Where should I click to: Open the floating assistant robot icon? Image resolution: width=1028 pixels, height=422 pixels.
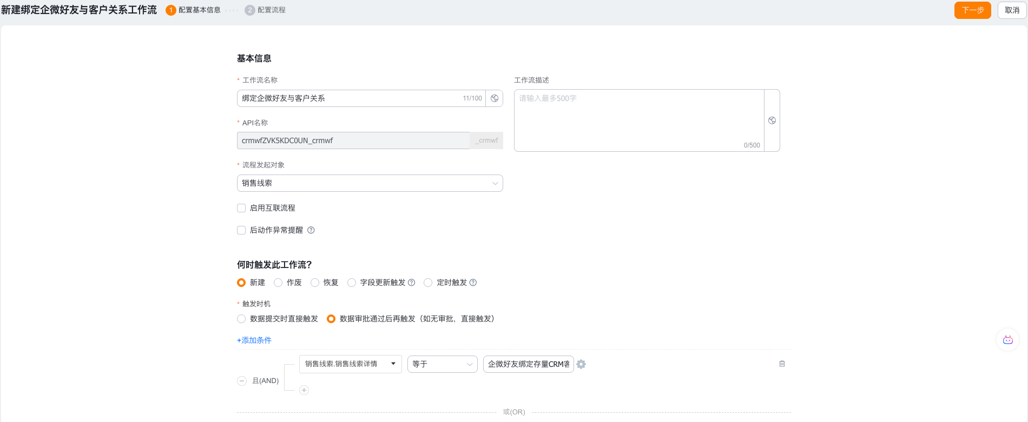[x=1007, y=340]
